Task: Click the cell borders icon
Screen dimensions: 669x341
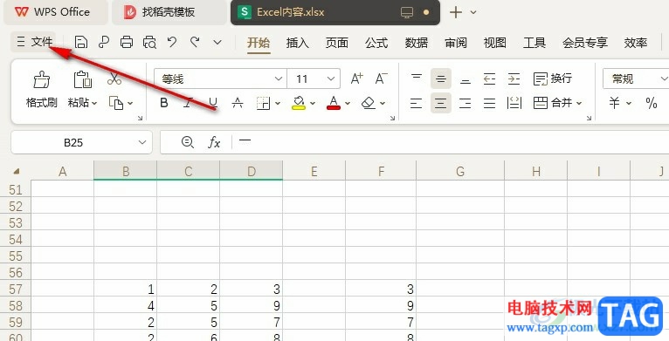Action: click(x=263, y=103)
